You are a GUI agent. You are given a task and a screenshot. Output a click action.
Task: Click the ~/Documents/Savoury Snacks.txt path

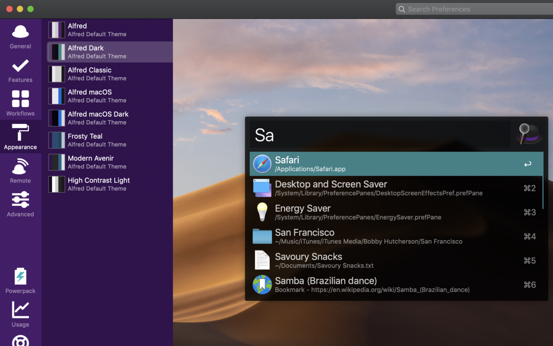[x=324, y=266]
